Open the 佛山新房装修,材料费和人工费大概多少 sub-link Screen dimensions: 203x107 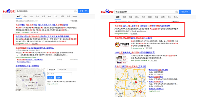(x=30, y=60)
